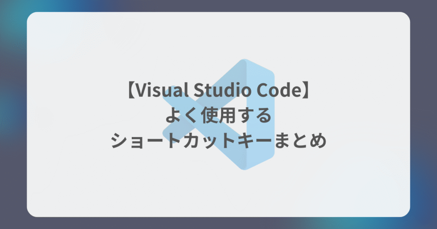
Task: Click the よく使用する text line
Action: 218,115
